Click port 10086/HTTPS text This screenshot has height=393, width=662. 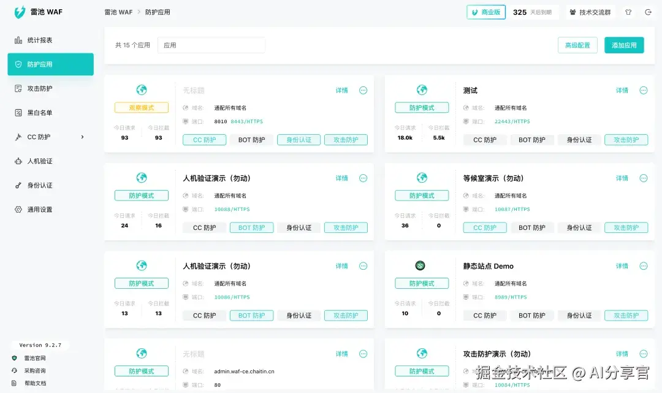(x=232, y=297)
